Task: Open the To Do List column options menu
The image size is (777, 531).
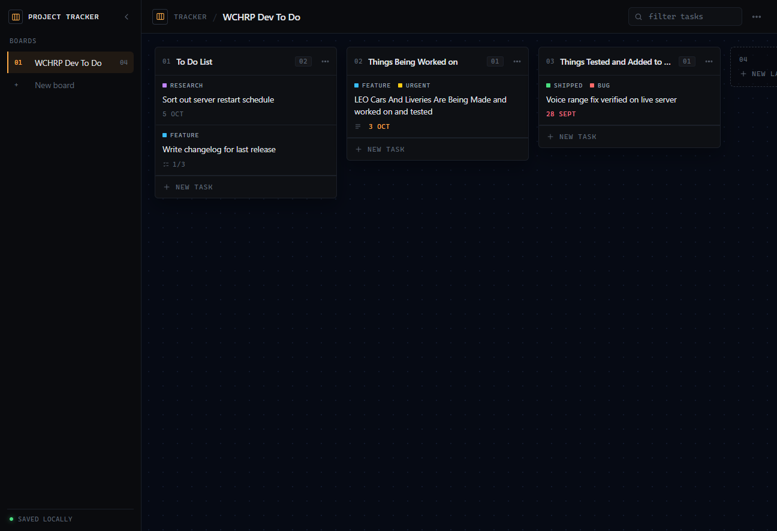Action: pos(325,61)
